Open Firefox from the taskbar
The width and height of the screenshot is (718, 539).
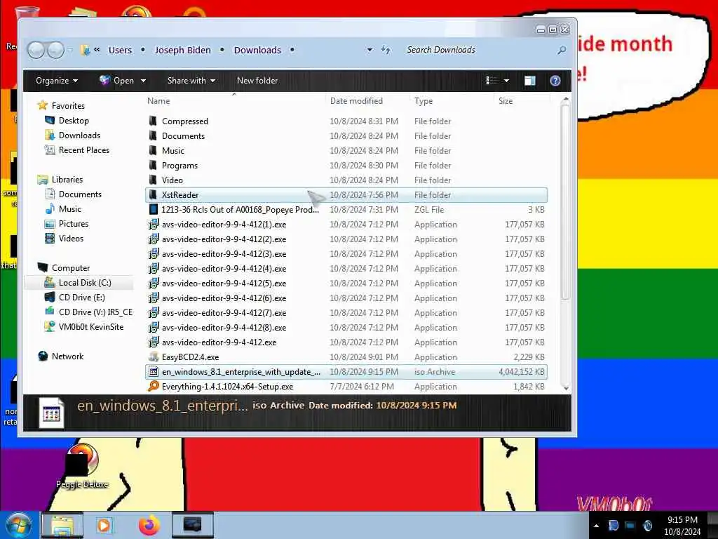coord(149,525)
